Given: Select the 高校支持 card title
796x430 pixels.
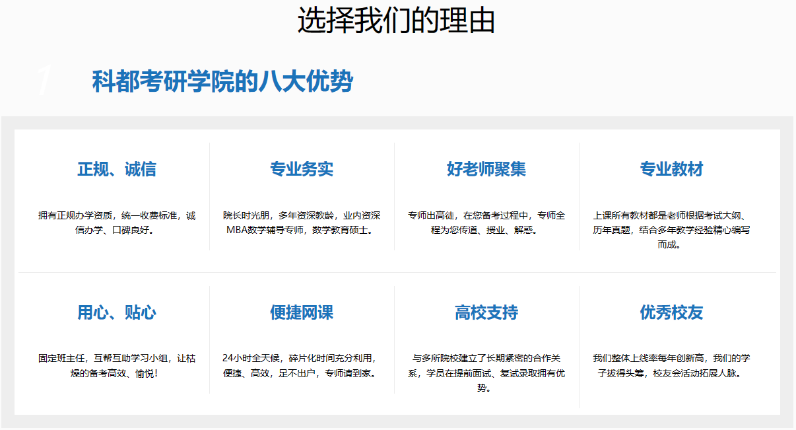Looking at the screenshot, I should (x=486, y=312).
